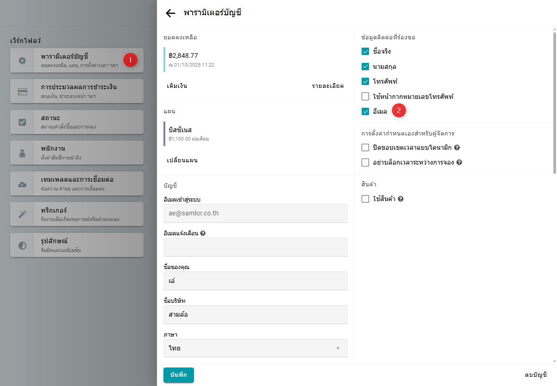This screenshot has height=386, width=557.
Task: Enable phone number mask checkbox
Action: 365,97
